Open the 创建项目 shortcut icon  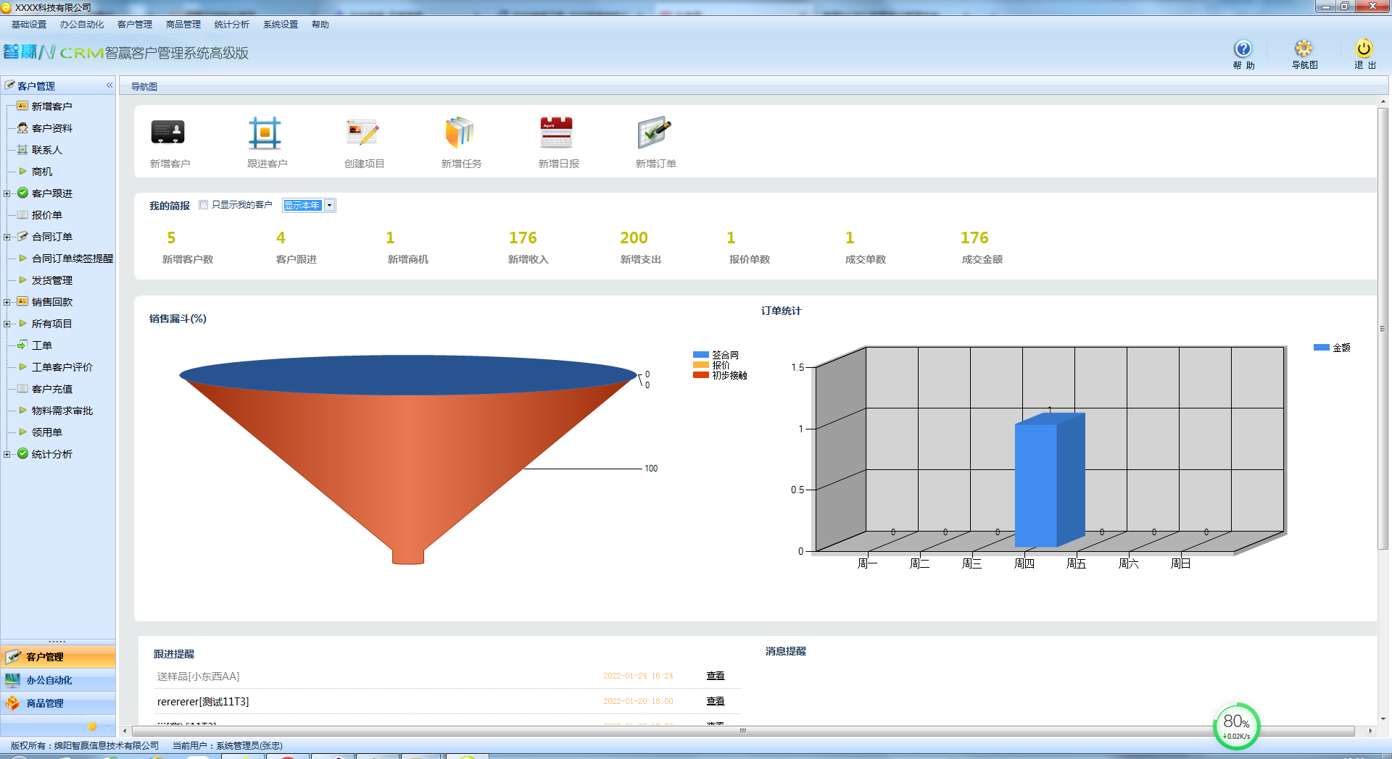coord(362,133)
